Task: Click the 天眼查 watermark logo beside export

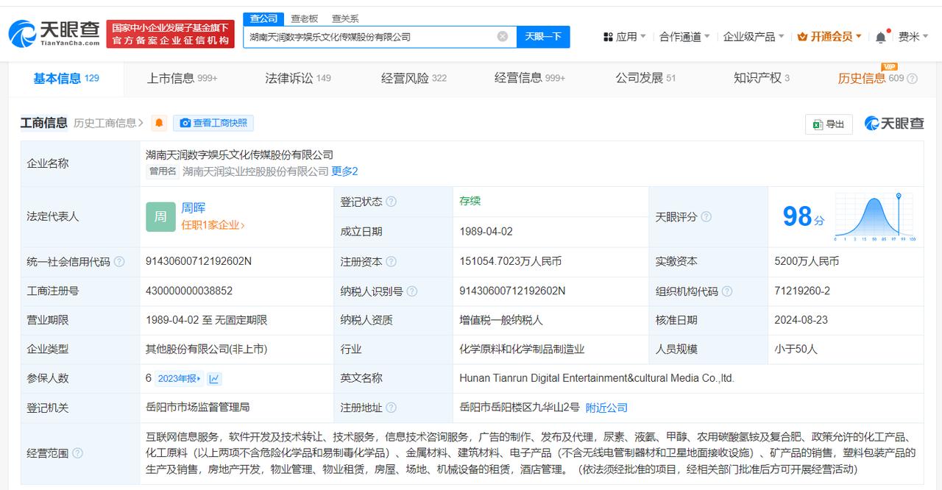Action: coord(894,124)
